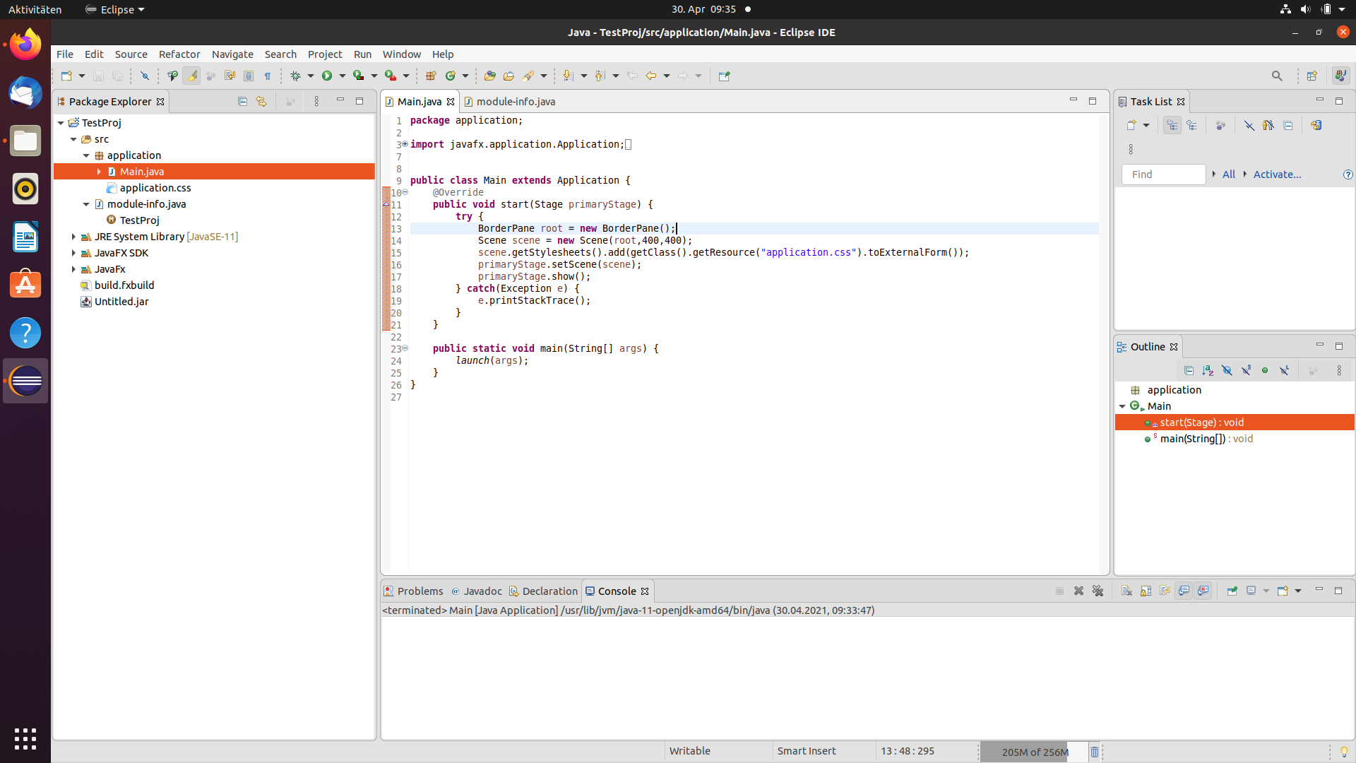This screenshot has width=1356, height=763.
Task: Click the Activate... link in Task List
Action: [1277, 175]
